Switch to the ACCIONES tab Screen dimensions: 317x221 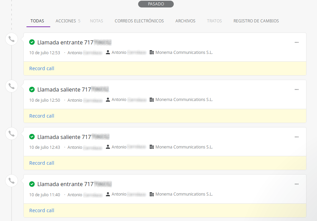[x=66, y=21]
